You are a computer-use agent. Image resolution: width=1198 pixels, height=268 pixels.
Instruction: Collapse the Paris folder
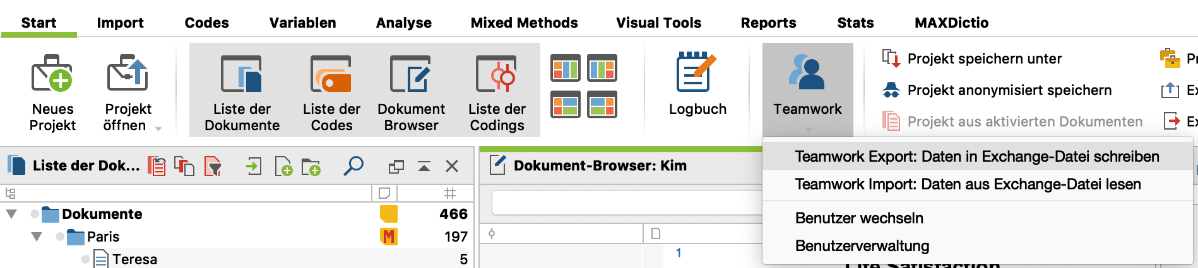[37, 237]
